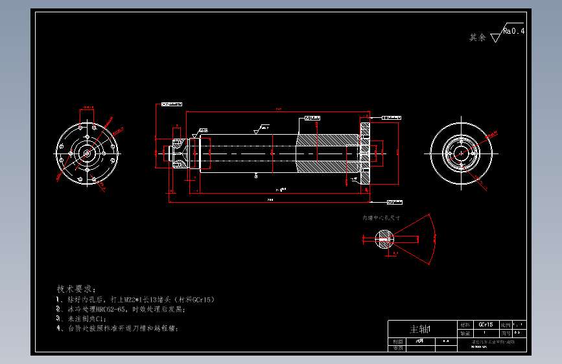The image size is (562, 364).
Task: Click the 内锥中心孔尺寸 detail label
Action: pyautogui.click(x=381, y=218)
